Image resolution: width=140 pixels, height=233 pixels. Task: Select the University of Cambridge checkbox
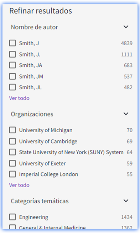[12, 141]
